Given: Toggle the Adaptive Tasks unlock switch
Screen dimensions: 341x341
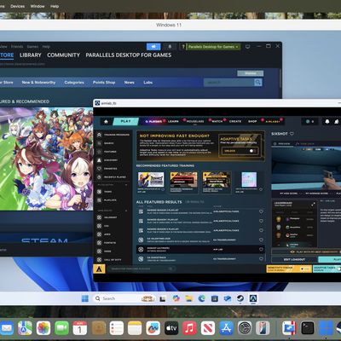Looking at the screenshot, I should 252,151.
